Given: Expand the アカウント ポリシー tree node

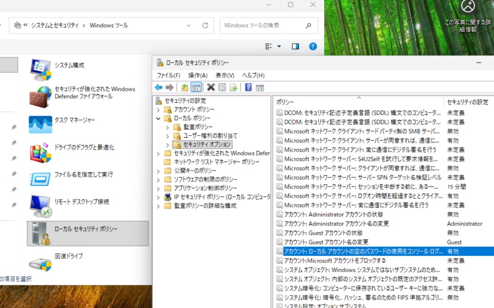Looking at the screenshot, I should point(158,109).
